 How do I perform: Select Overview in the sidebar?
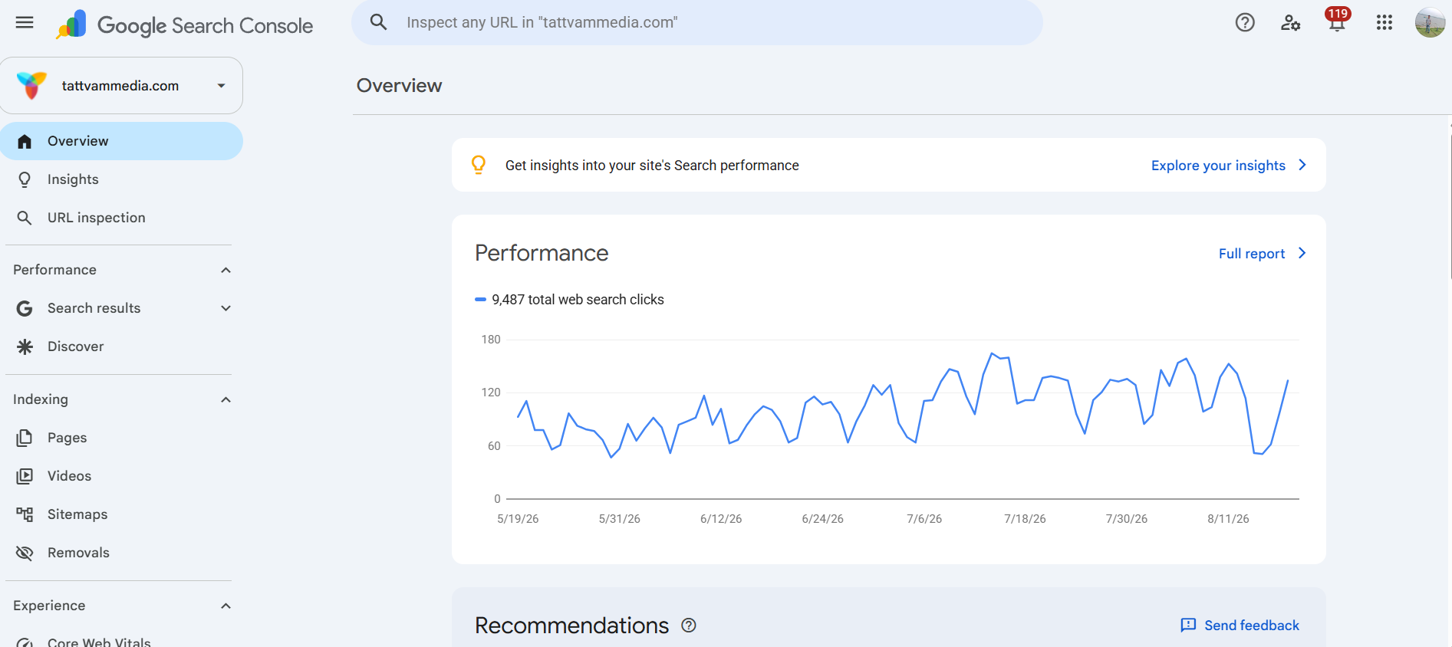121,141
